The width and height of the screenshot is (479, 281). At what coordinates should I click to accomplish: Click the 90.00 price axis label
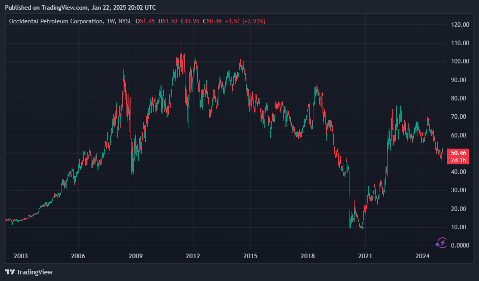(x=460, y=80)
